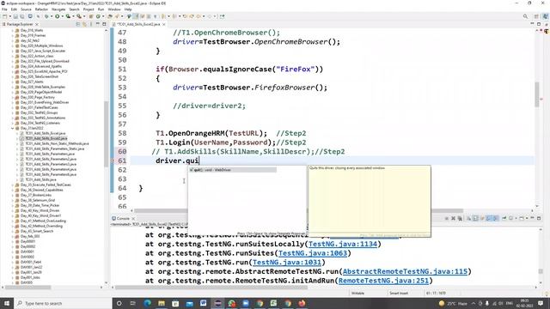The width and height of the screenshot is (550, 309).
Task: Click the editor vertical scrollbar thumb
Action: (536, 94)
